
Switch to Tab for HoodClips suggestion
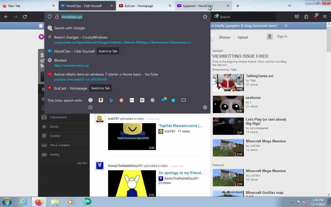[x=108, y=51]
